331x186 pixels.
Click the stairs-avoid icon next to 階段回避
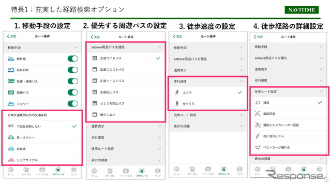tap(258, 114)
